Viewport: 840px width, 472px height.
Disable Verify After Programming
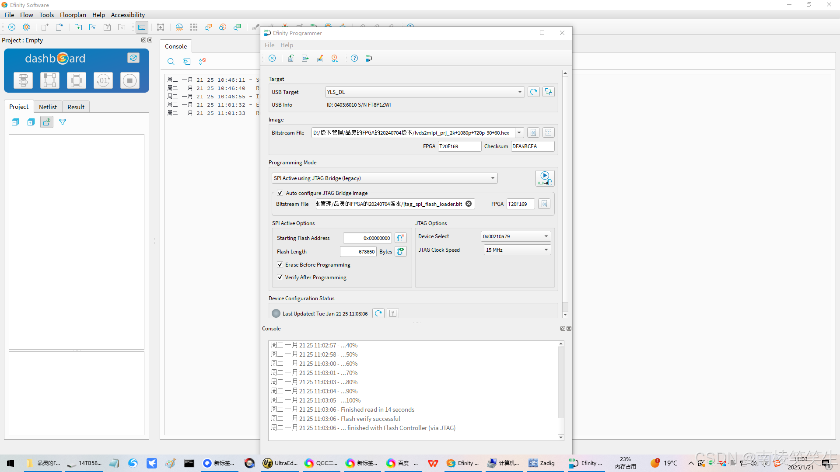click(280, 277)
